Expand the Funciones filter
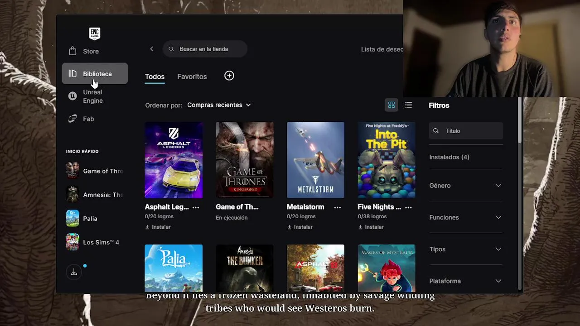The height and width of the screenshot is (326, 580). click(466, 217)
